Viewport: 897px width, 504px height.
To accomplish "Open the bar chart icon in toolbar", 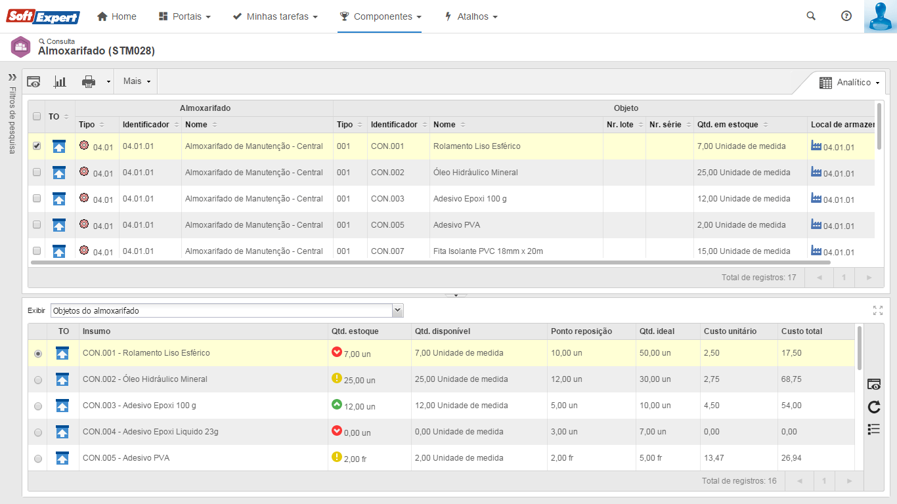I will [x=60, y=81].
